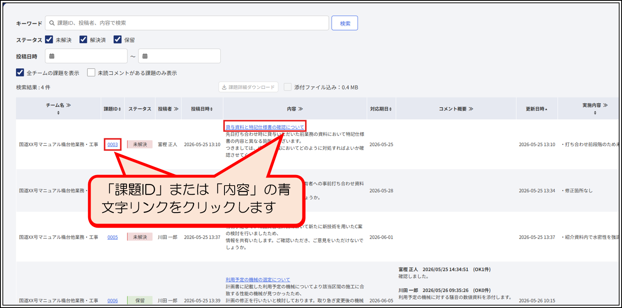Sort by 投稿日時 column header
Image resolution: width=622 pixels, height=308 pixels.
coord(202,109)
